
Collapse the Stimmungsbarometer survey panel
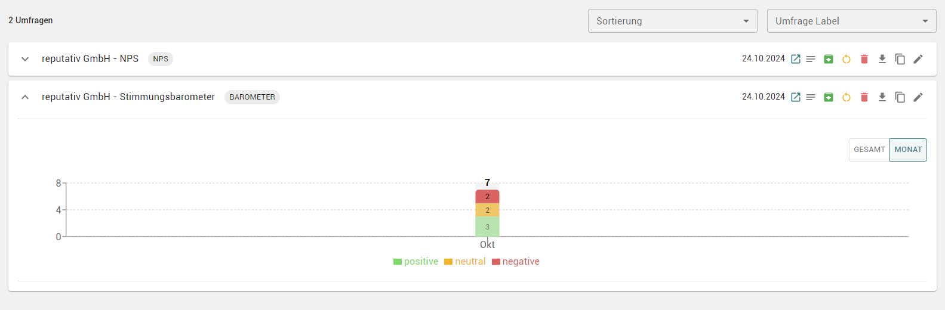click(25, 97)
